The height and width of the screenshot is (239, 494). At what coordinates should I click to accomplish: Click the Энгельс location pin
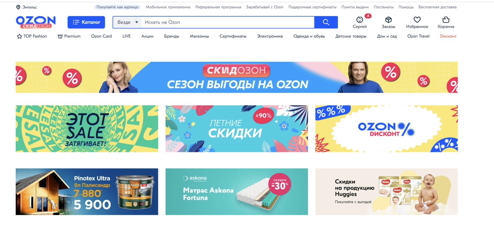tap(18, 7)
